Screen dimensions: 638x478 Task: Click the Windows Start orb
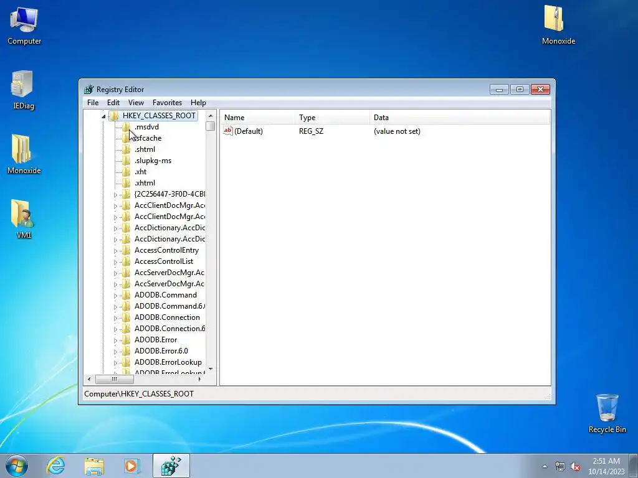[17, 466]
